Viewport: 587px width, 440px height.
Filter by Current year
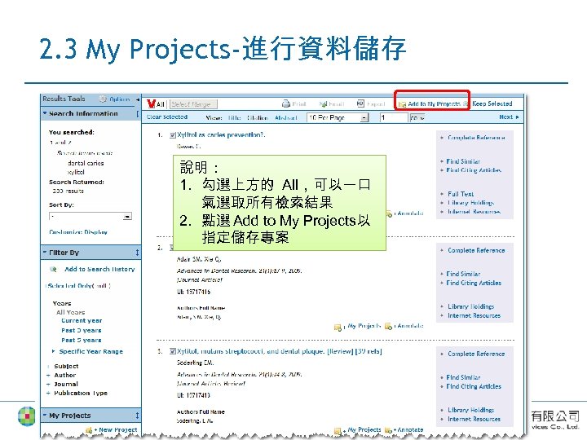(82, 321)
